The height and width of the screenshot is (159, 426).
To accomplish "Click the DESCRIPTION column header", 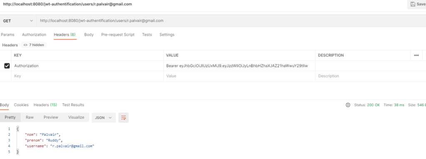I will (331, 55).
